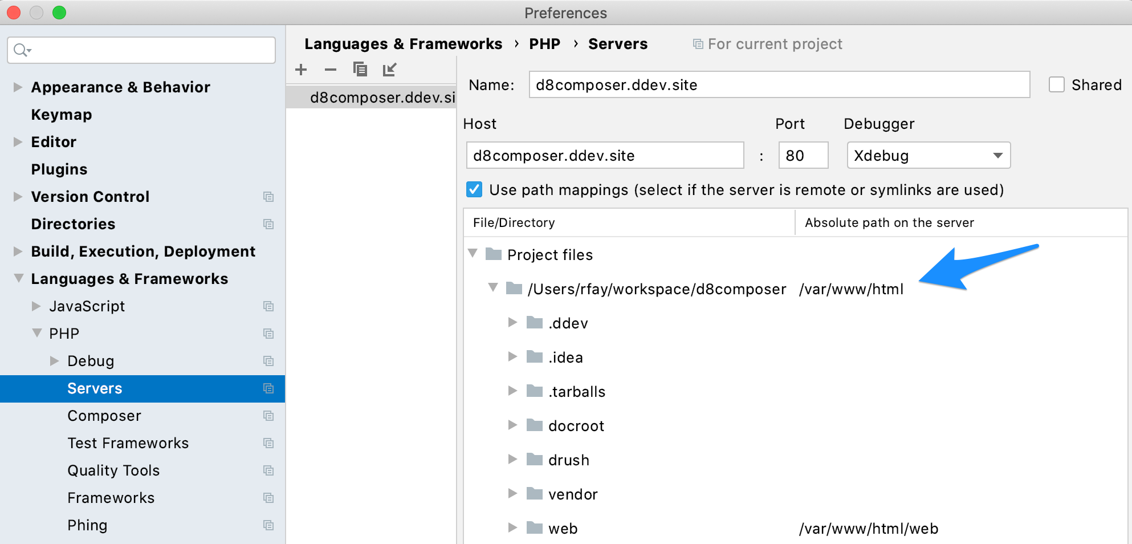1132x544 pixels.
Task: Click the copy-settings icon beside Servers
Action: (268, 388)
